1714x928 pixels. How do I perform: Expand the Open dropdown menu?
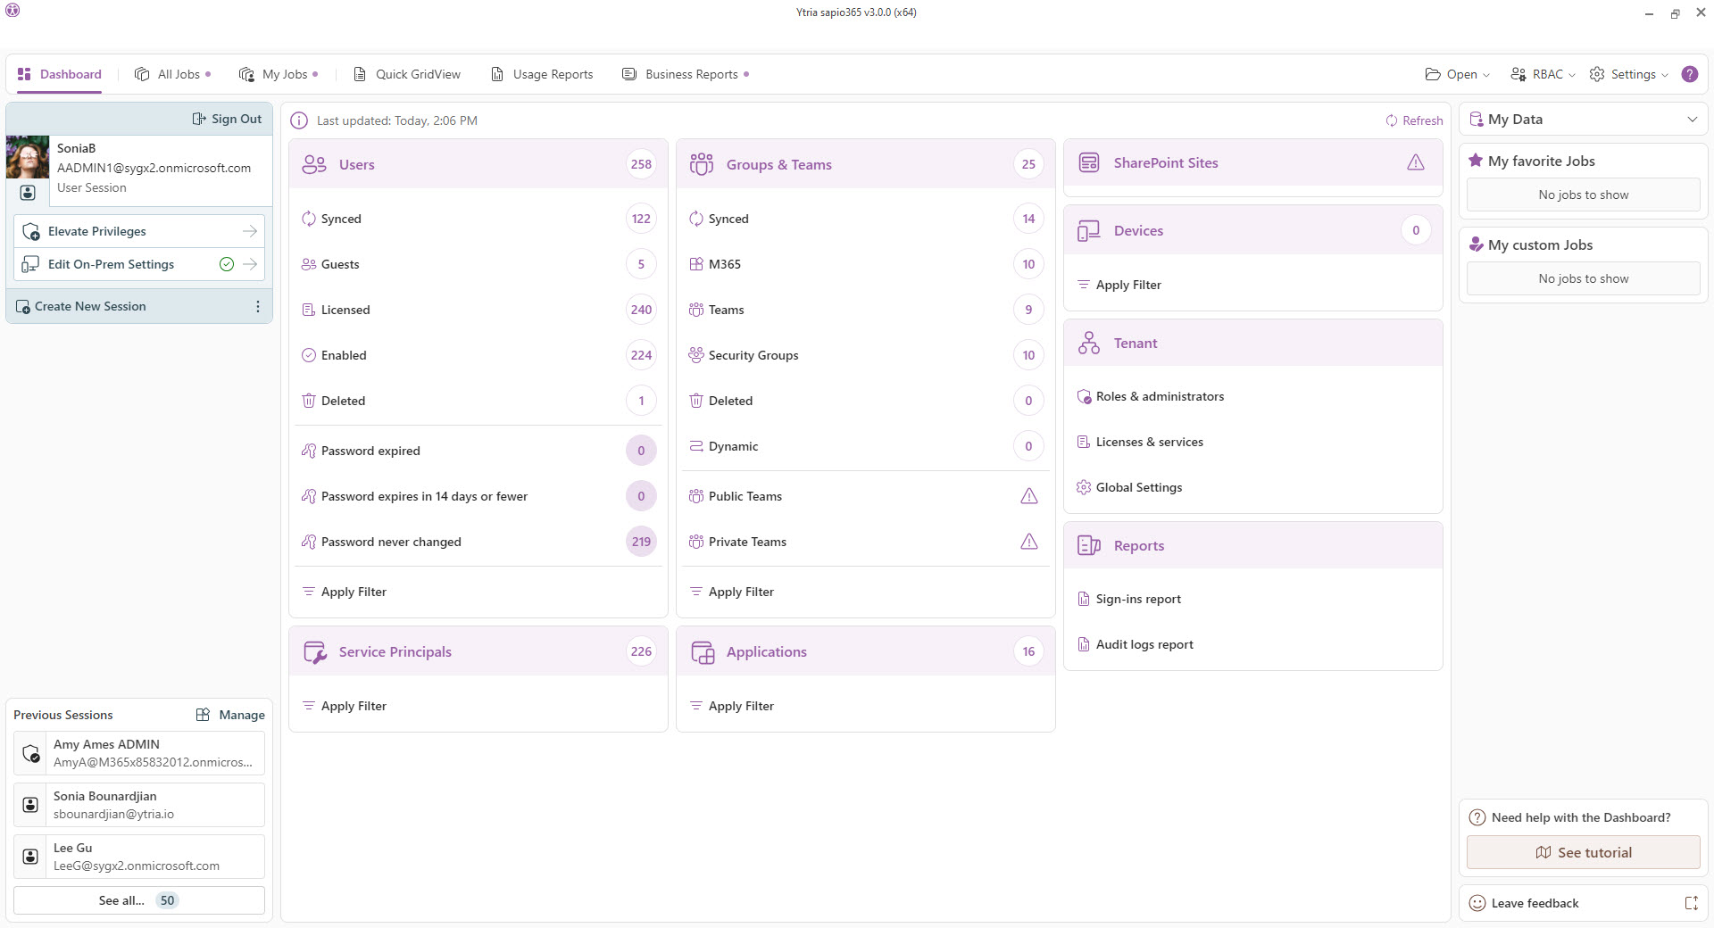[x=1458, y=74]
